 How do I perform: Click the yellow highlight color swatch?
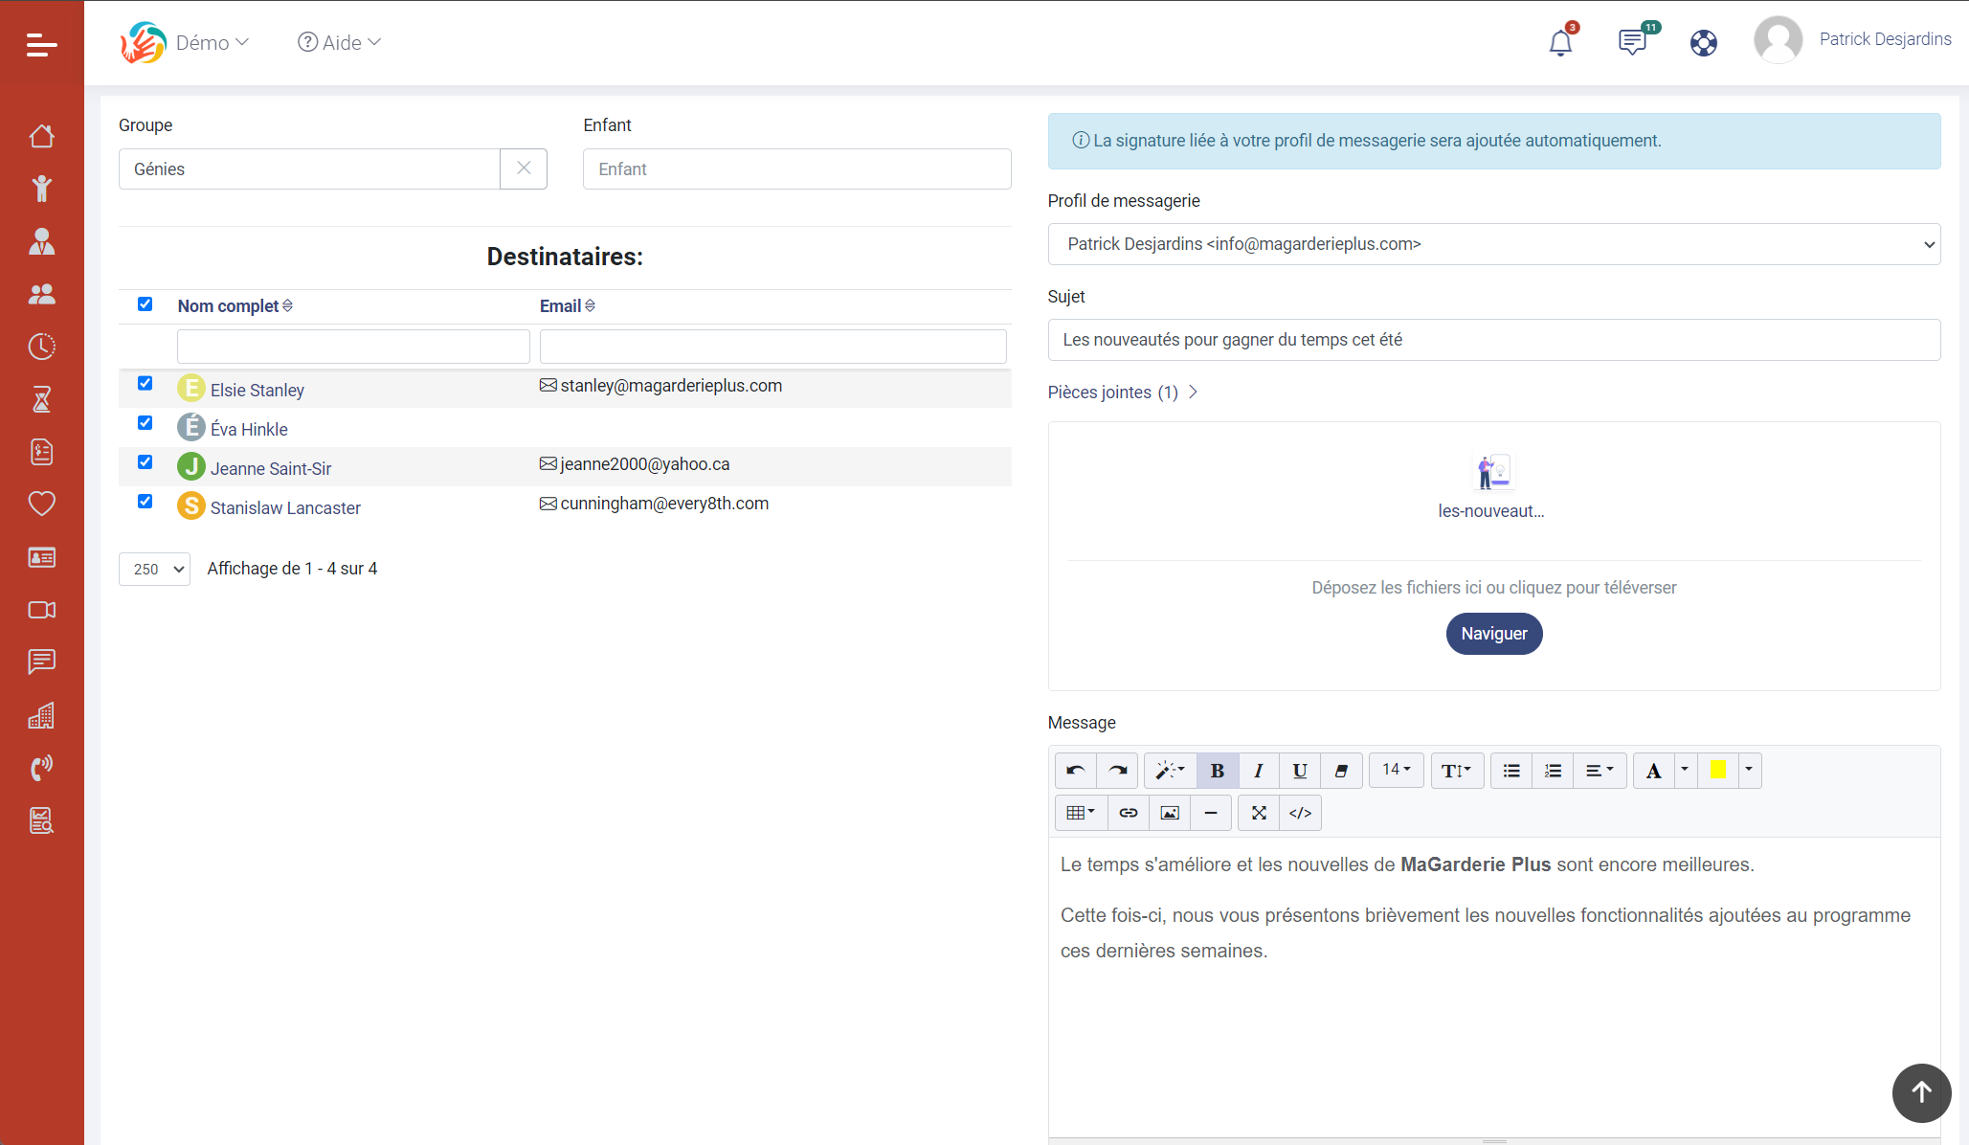point(1718,771)
